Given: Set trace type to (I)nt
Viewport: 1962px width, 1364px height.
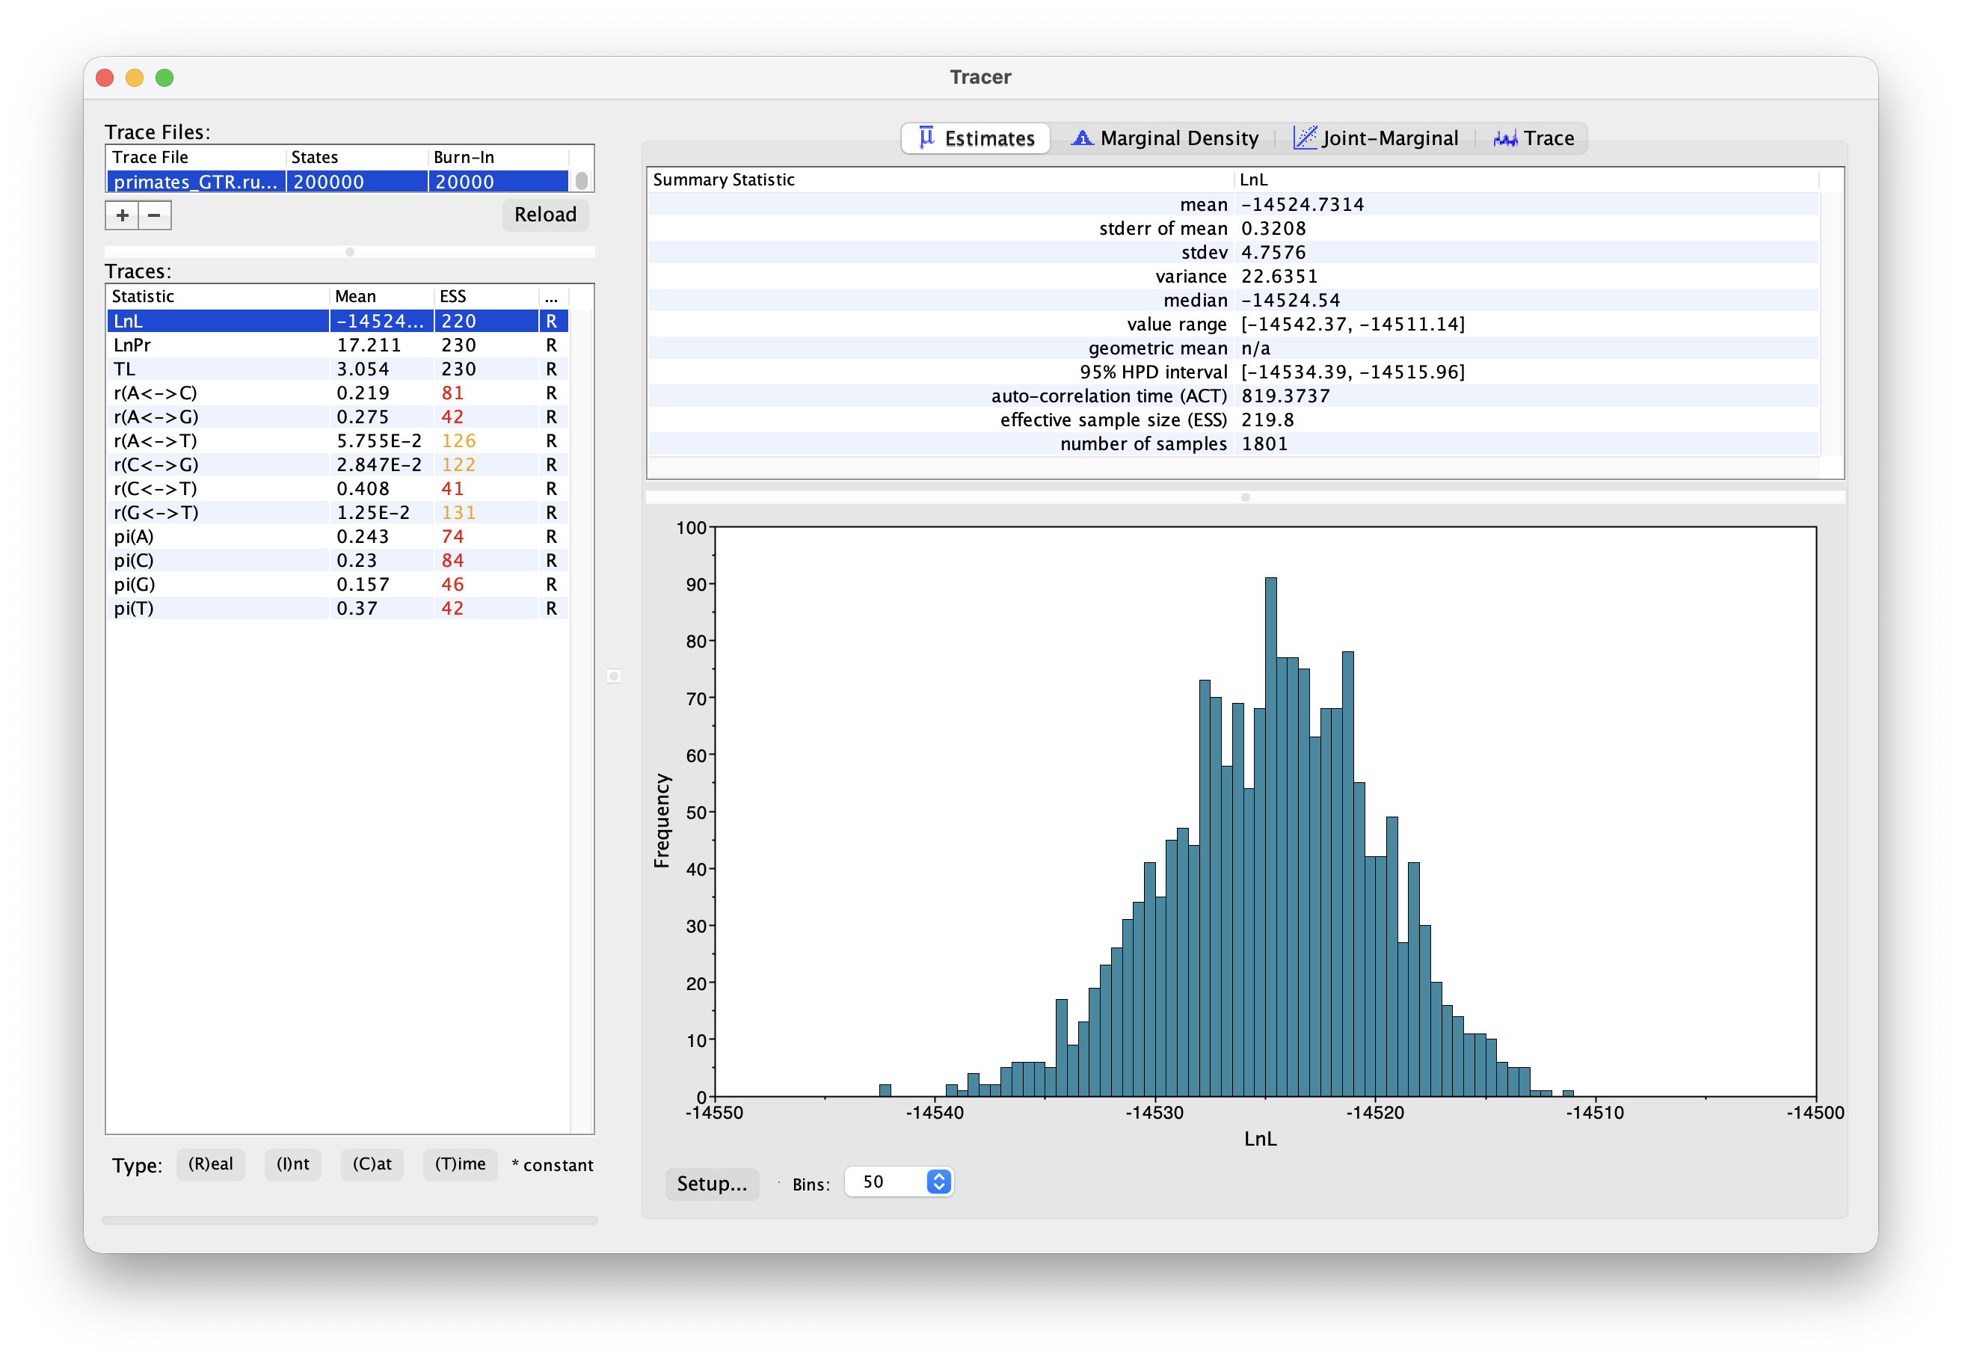Looking at the screenshot, I should 292,1164.
